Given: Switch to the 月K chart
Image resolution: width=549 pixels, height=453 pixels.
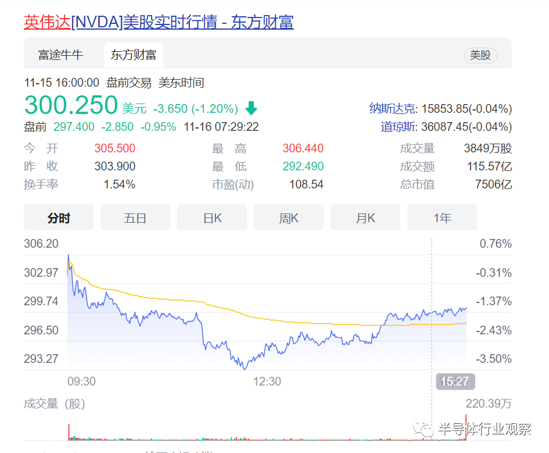Looking at the screenshot, I should pyautogui.click(x=365, y=218).
